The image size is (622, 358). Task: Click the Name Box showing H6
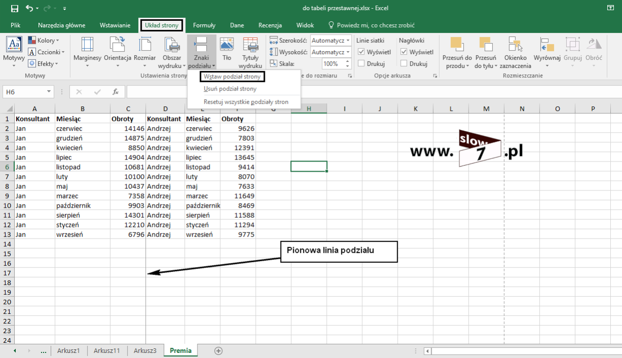(x=24, y=92)
